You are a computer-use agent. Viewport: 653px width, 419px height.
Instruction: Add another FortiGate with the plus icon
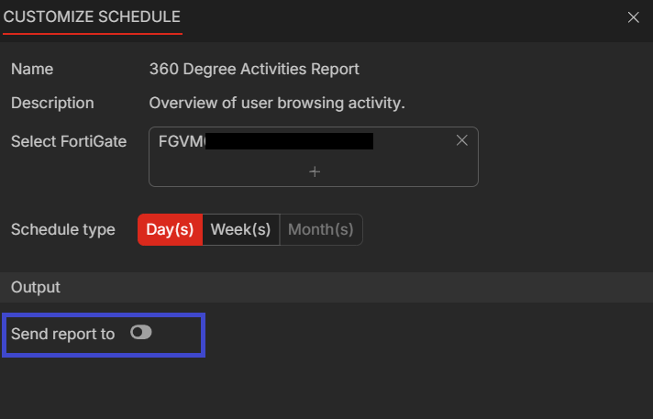(x=314, y=171)
